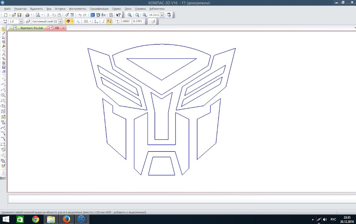Open the print preview icon
This screenshot has width=356, height=224.
click(38, 15)
